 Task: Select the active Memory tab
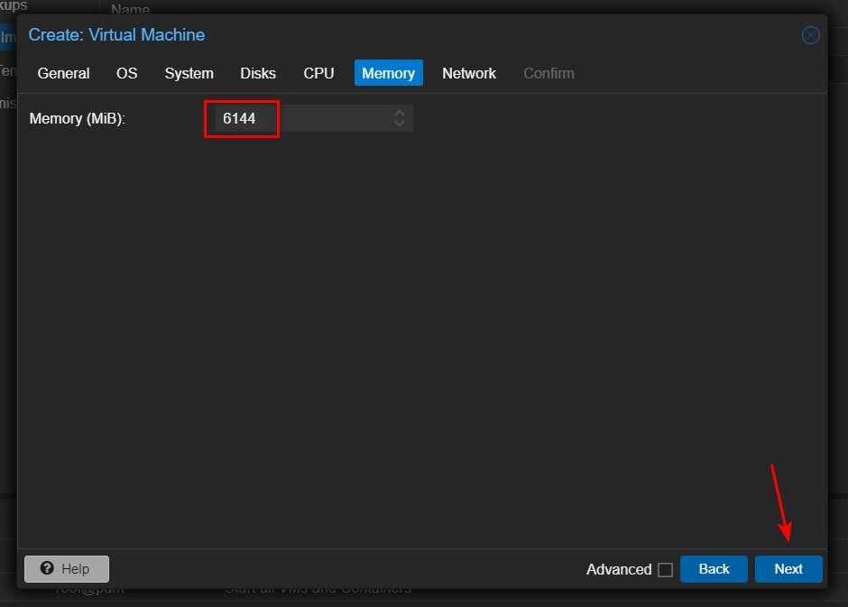click(388, 73)
